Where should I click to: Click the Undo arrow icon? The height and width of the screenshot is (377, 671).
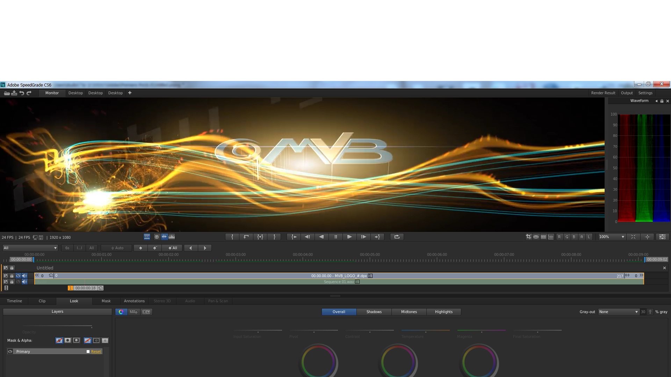(22, 93)
